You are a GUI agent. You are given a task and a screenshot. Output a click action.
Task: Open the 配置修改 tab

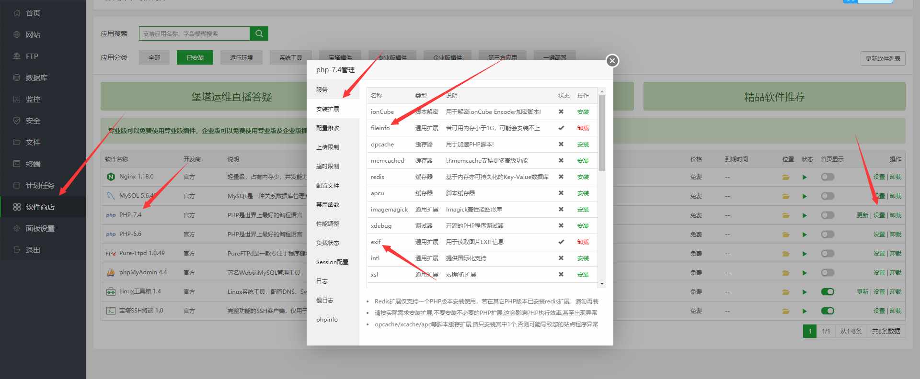[x=333, y=128]
